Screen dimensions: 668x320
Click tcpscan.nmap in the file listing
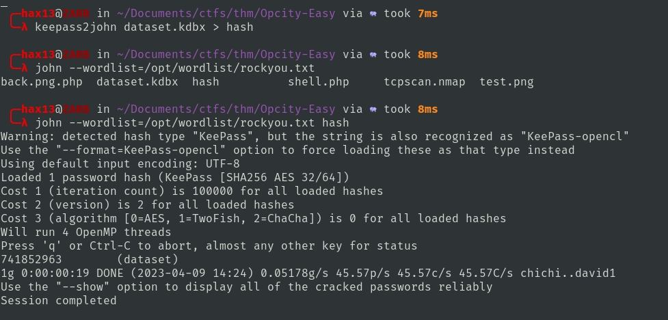(424, 82)
